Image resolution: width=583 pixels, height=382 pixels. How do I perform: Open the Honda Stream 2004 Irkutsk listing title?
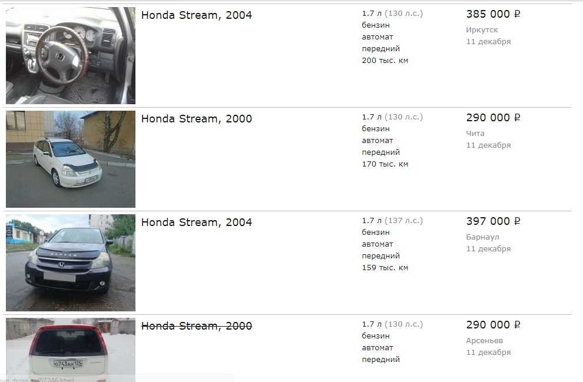[196, 15]
